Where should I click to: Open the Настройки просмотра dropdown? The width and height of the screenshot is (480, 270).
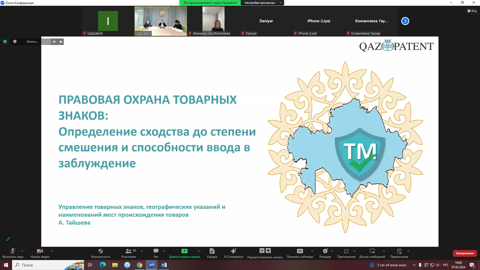click(x=262, y=3)
